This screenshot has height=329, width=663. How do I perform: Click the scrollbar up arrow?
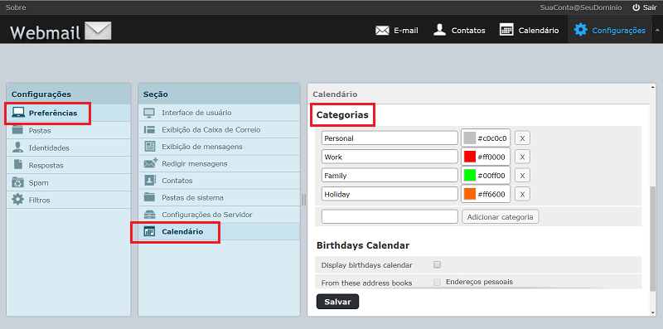tap(653, 87)
